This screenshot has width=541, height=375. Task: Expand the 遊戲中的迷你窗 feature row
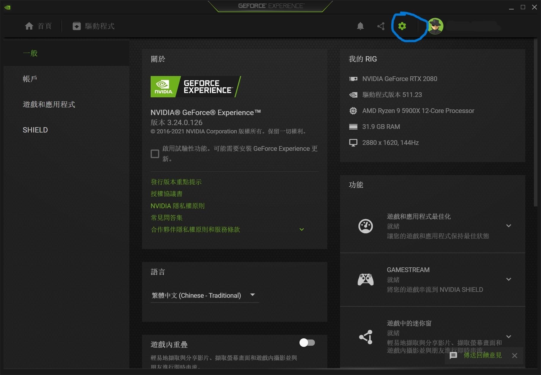pos(508,337)
